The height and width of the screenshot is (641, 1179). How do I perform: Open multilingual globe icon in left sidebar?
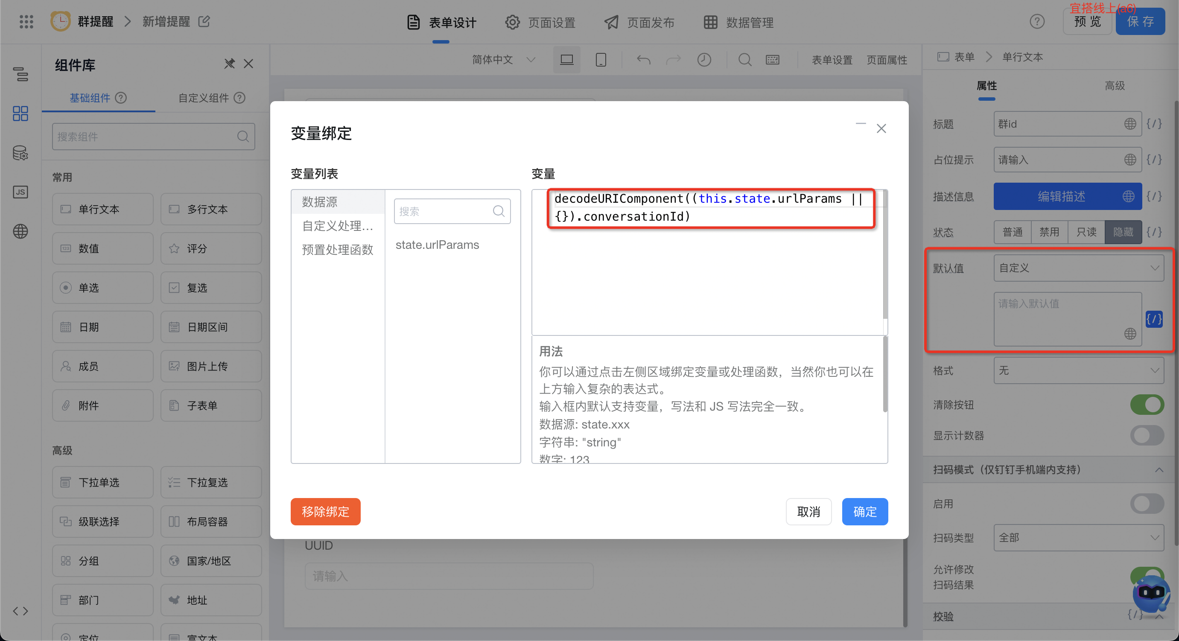pos(20,231)
